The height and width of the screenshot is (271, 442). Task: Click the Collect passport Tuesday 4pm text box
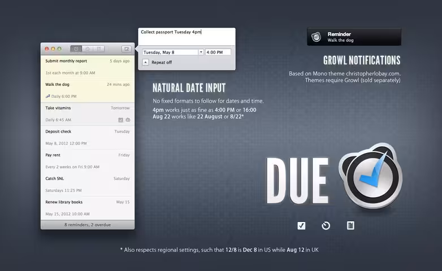187,36
